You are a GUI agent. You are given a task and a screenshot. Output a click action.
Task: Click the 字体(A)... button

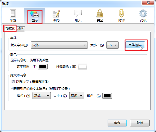[x=135, y=45]
